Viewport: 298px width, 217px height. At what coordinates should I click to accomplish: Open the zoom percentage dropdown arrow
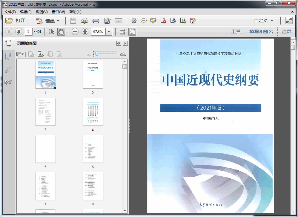(x=109, y=32)
